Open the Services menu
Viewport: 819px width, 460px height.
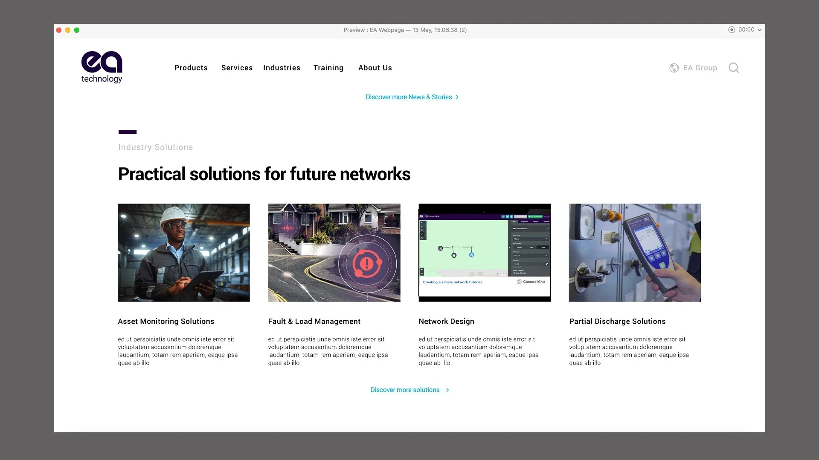click(237, 68)
